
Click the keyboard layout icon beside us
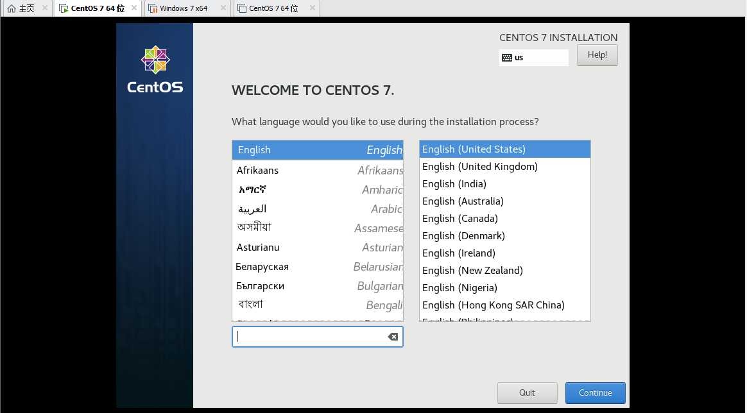click(507, 58)
